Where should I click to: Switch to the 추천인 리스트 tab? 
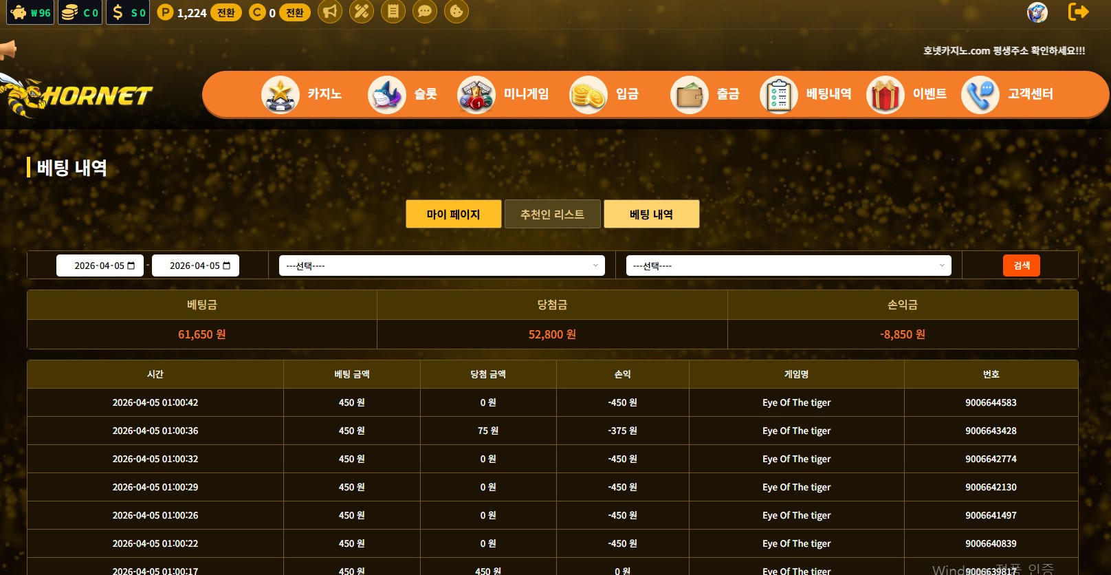tap(552, 214)
